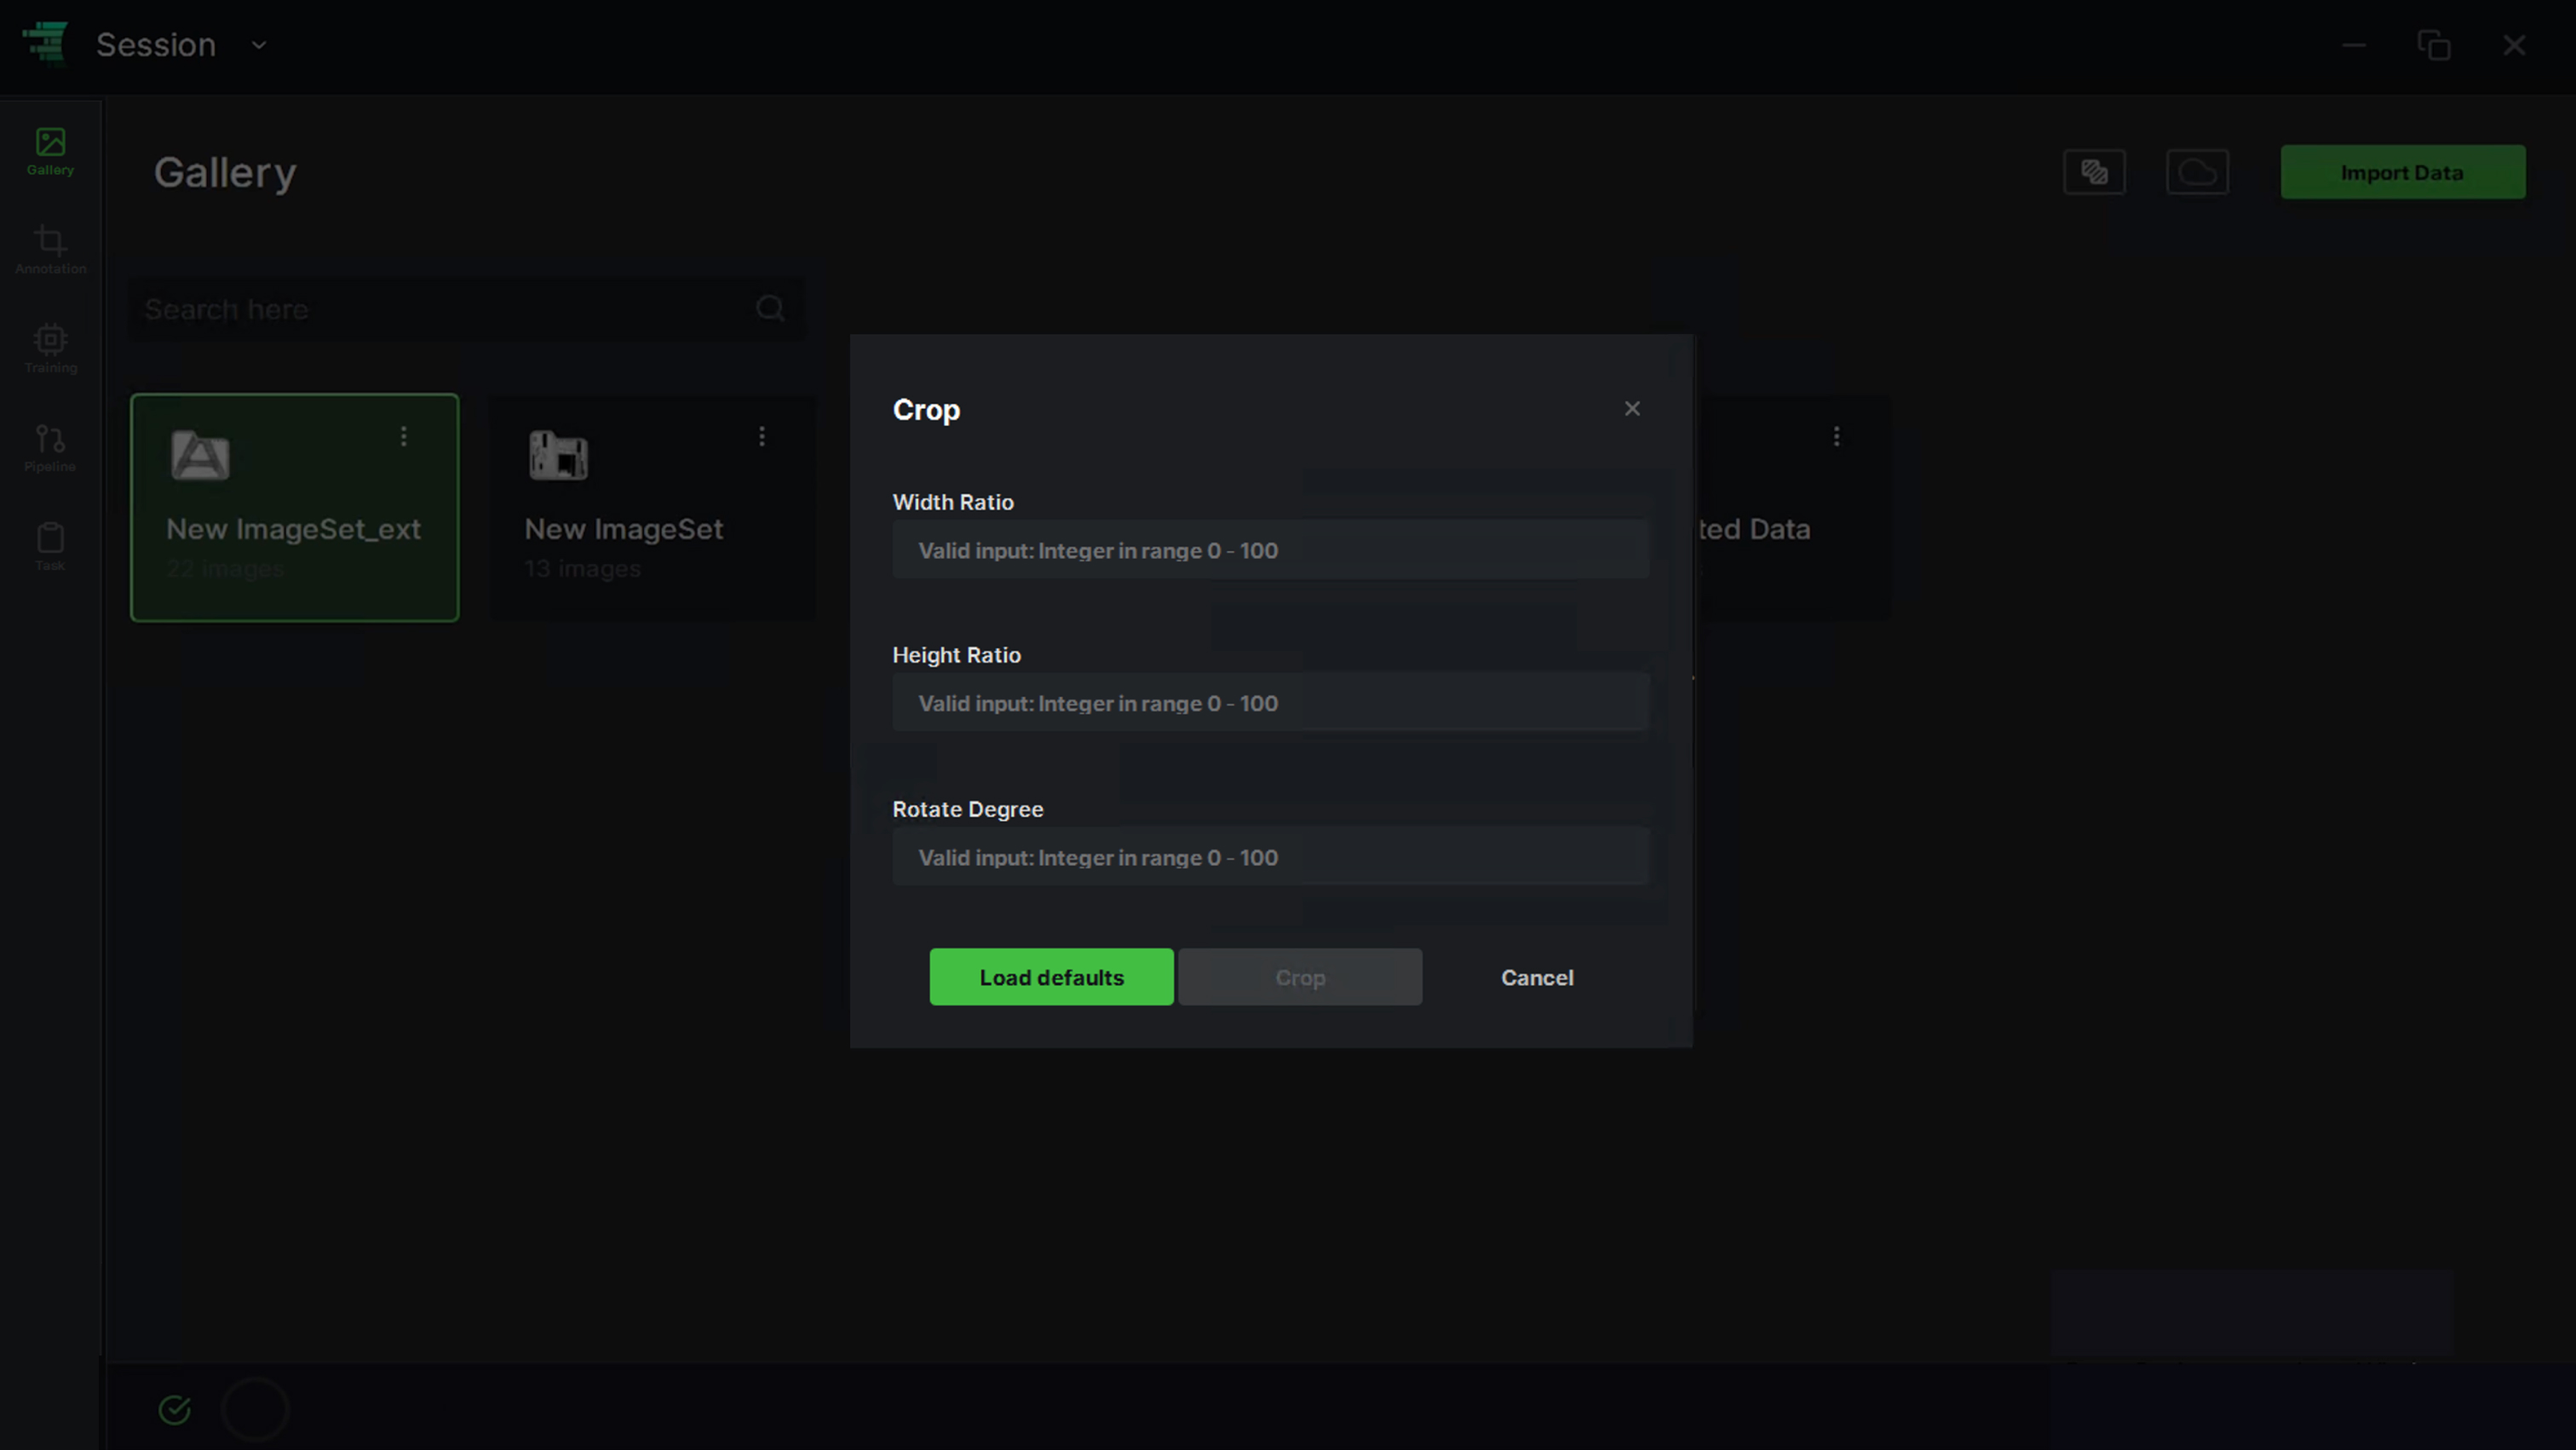Image resolution: width=2576 pixels, height=1450 pixels.
Task: Click the Crop dialog title
Action: [926, 410]
